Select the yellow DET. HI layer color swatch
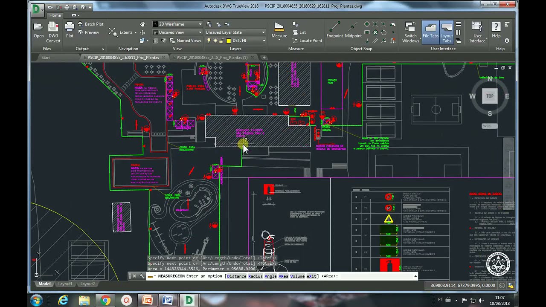Image resolution: width=546 pixels, height=307 pixels. (229, 41)
